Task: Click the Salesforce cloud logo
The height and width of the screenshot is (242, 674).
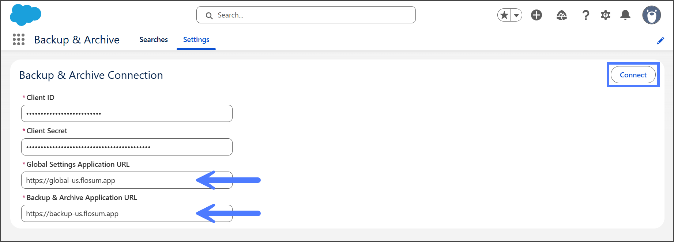Action: coord(26,15)
